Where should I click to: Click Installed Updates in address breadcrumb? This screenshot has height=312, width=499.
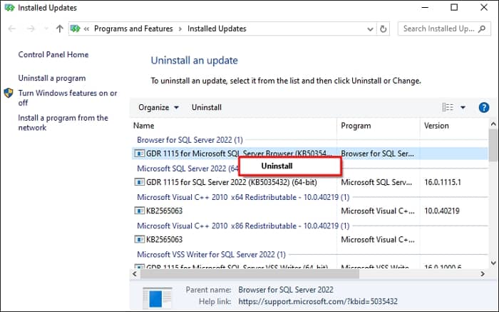point(217,29)
